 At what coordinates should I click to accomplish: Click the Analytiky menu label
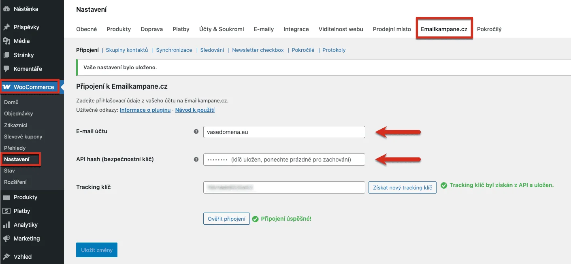[26, 225]
